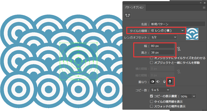Click the 横の間隔 spacing field
The width and height of the screenshot is (207, 111).
click(x=162, y=69)
